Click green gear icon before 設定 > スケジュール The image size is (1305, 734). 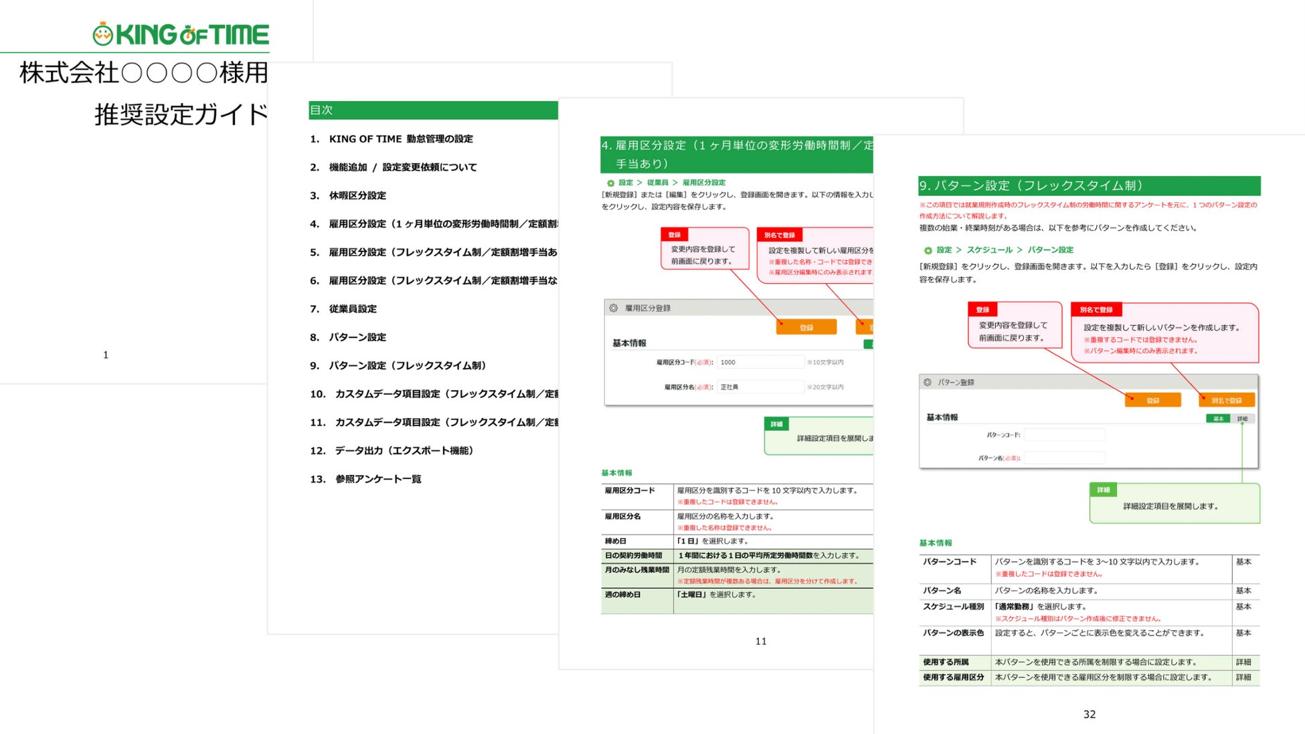point(928,250)
